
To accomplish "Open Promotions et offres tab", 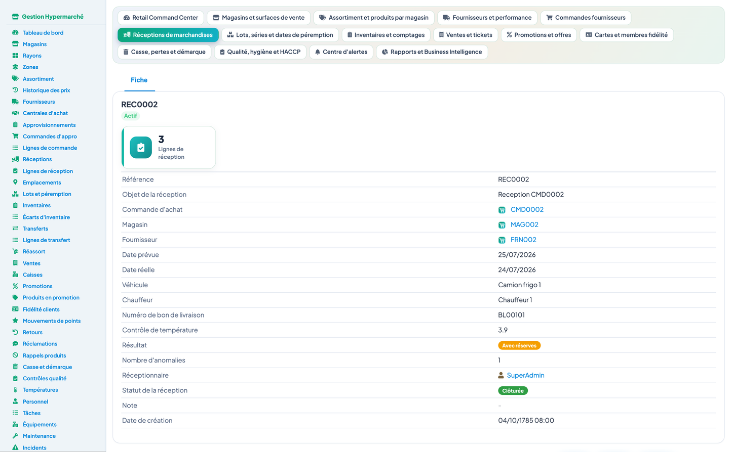I will pos(539,35).
